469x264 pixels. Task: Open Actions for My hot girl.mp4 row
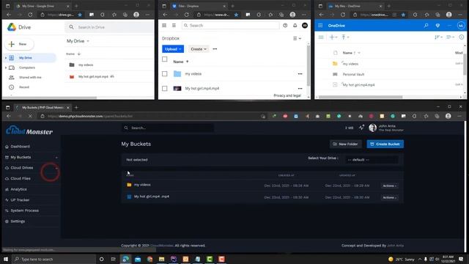click(389, 197)
